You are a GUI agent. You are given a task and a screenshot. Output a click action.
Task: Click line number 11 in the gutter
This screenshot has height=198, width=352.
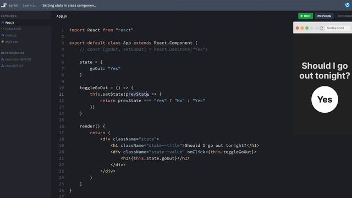61,94
